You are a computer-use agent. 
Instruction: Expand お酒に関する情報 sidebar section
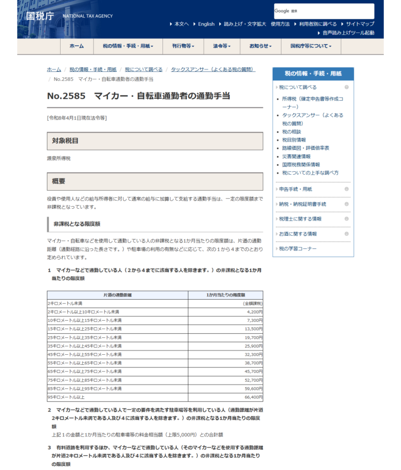tap(297, 234)
